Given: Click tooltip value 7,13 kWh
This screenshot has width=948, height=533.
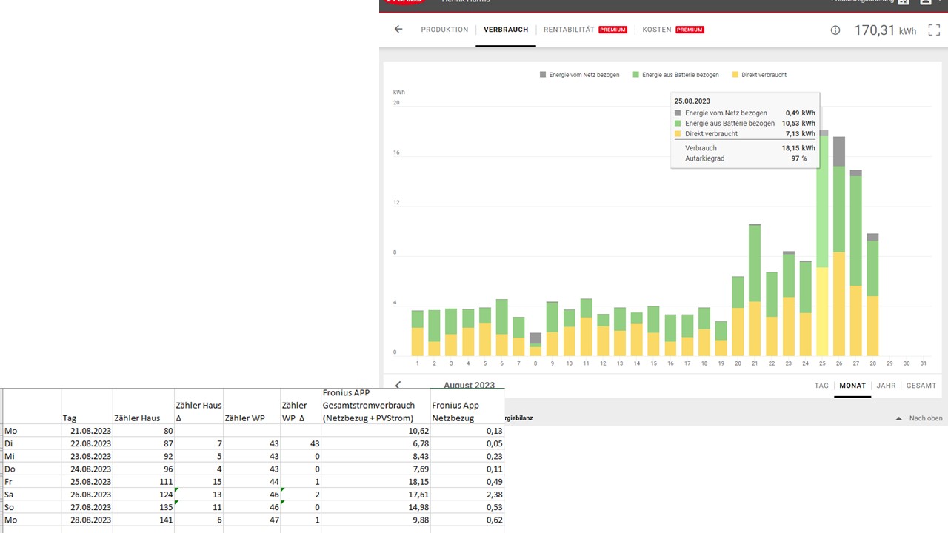Looking at the screenshot, I should [x=801, y=134].
